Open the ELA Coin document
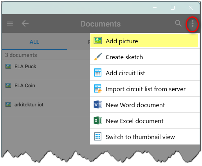202x166 pixels. [46, 88]
